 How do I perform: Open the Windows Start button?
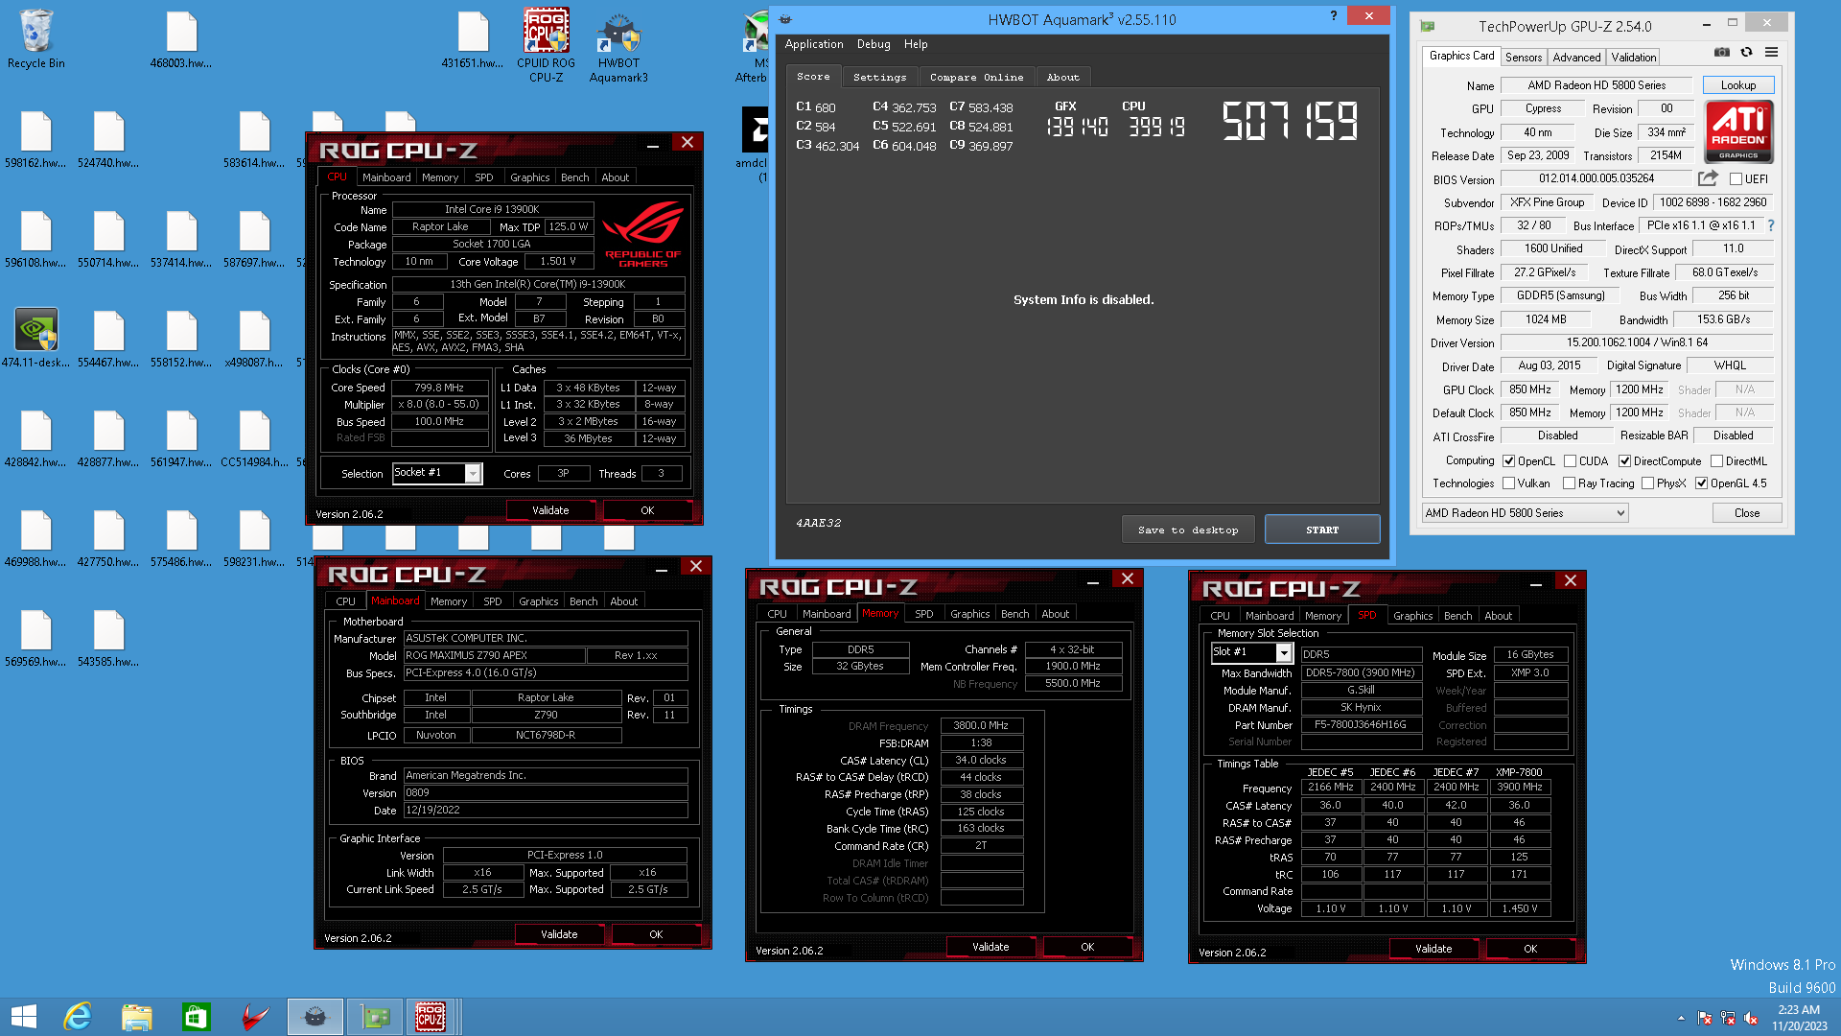[24, 1017]
